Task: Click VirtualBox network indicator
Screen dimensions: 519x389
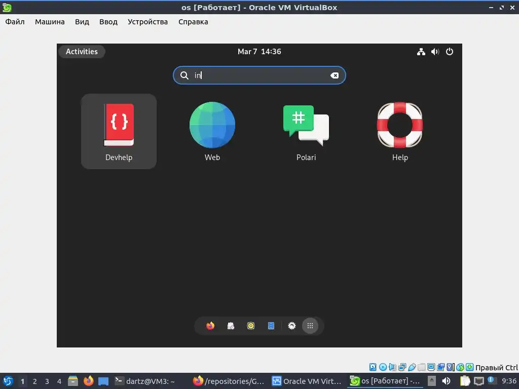Action: tap(402, 367)
